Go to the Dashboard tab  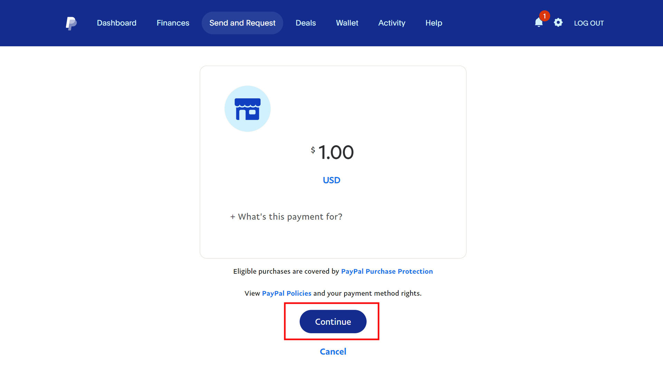[117, 23]
